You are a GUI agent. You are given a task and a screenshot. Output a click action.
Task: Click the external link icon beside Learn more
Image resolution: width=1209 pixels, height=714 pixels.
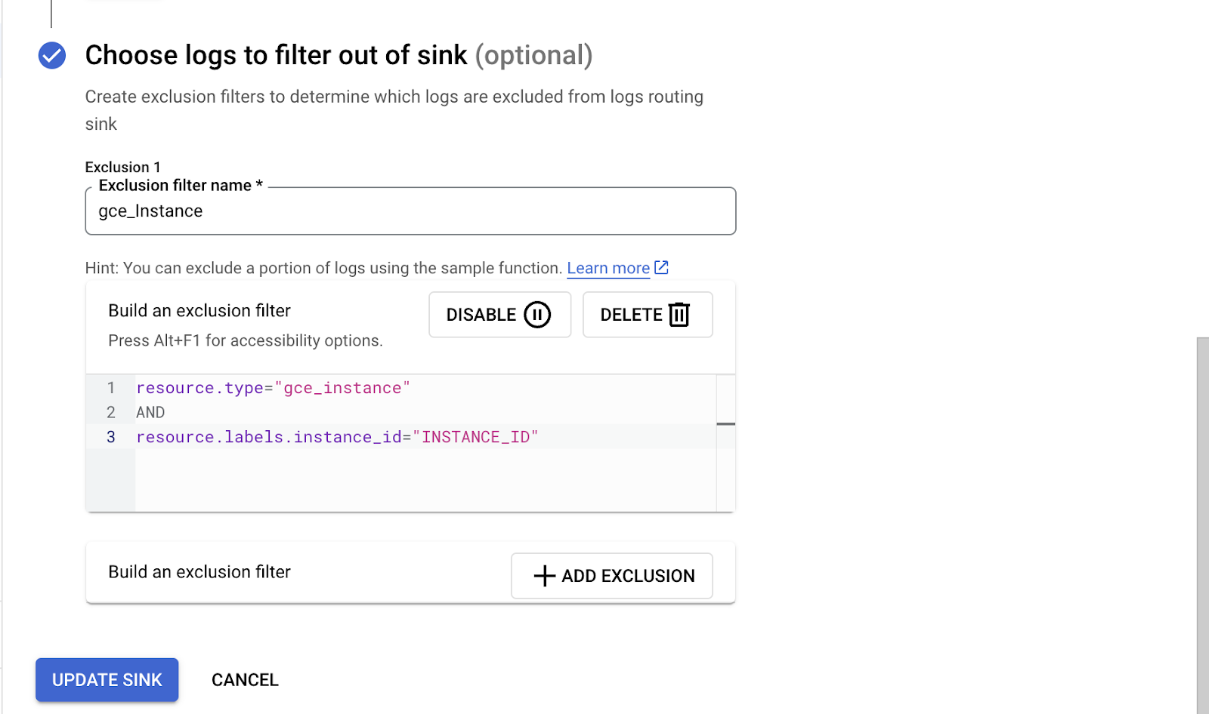click(662, 268)
